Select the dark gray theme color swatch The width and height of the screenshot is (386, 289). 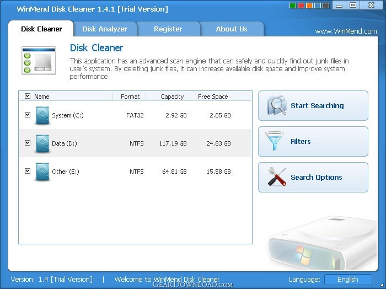point(326,6)
